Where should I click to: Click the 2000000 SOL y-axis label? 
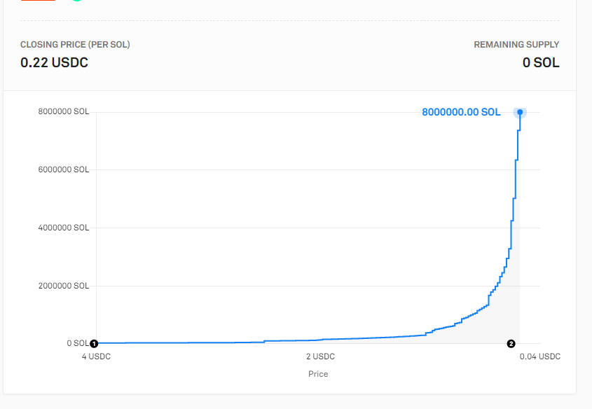[64, 286]
